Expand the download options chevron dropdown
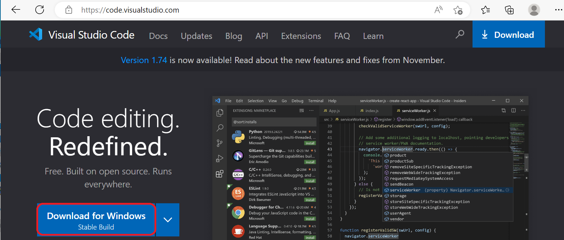 tap(168, 219)
